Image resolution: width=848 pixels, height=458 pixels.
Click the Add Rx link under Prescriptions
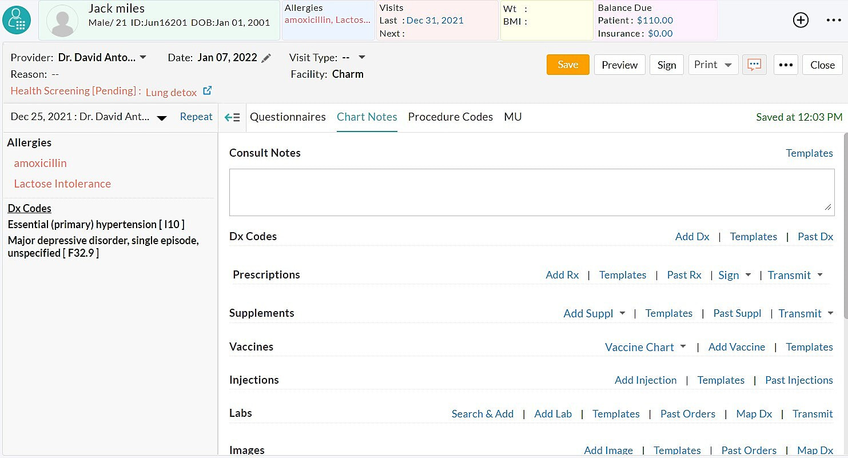coord(562,275)
